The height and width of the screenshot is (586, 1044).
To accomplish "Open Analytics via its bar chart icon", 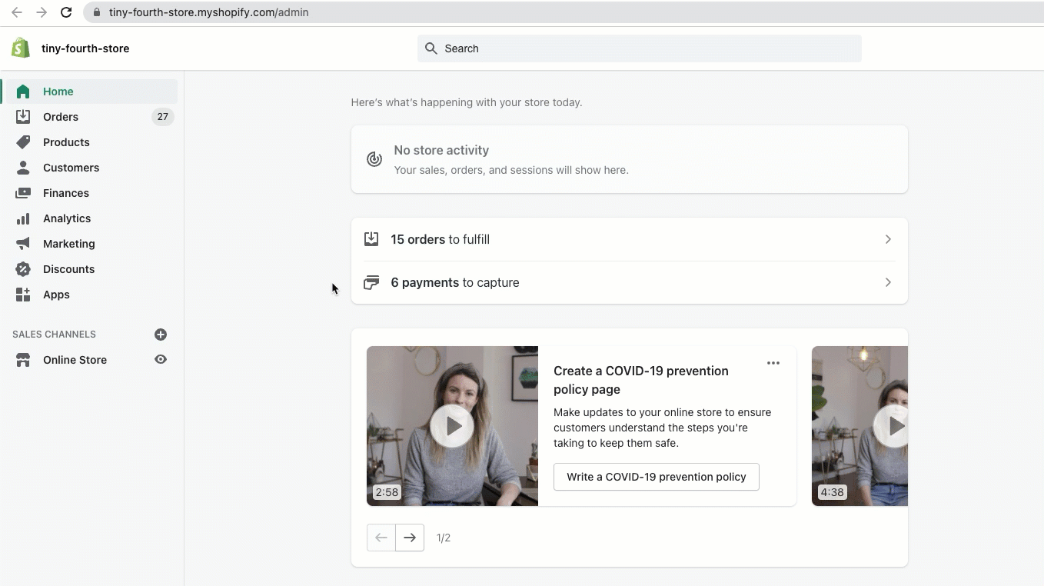I will (23, 218).
